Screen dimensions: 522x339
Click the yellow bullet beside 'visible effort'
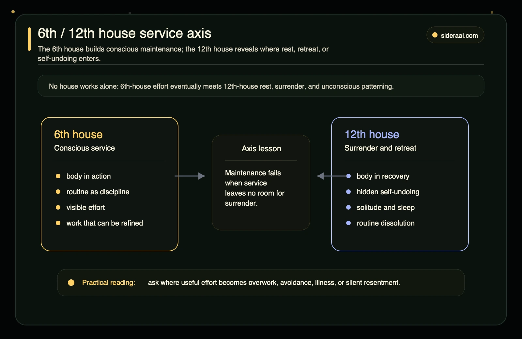58,207
